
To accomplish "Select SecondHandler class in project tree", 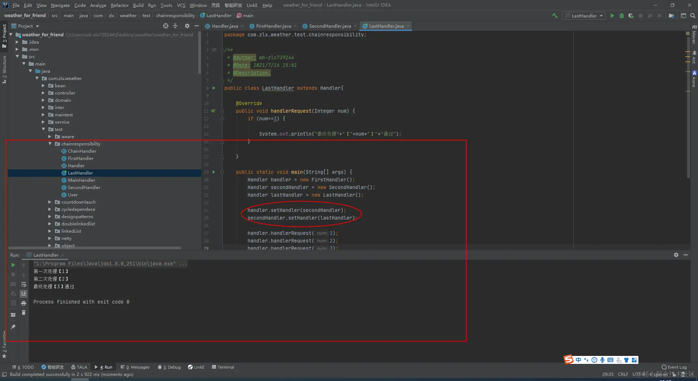I will (x=84, y=188).
